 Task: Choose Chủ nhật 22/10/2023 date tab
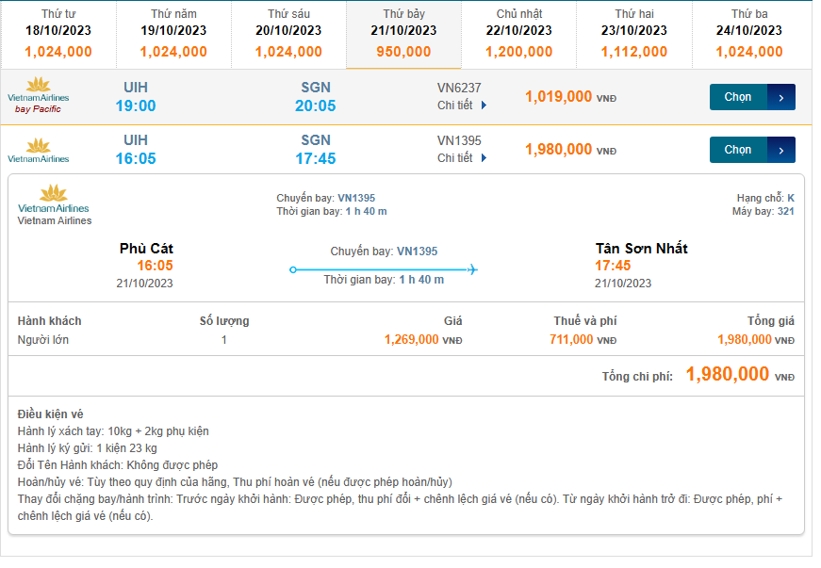[x=519, y=34]
